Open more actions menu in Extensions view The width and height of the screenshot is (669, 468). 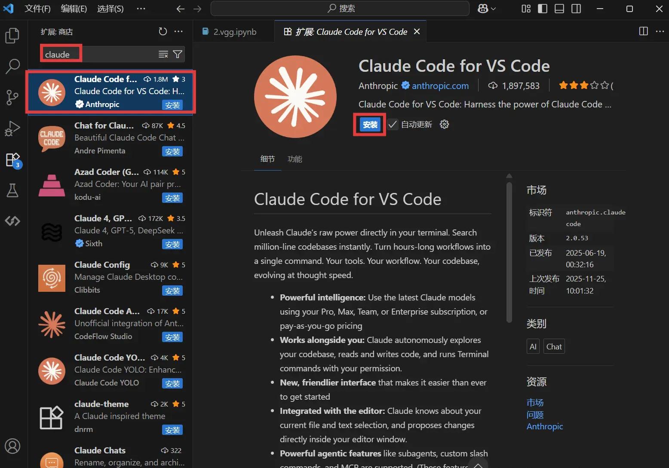178,31
